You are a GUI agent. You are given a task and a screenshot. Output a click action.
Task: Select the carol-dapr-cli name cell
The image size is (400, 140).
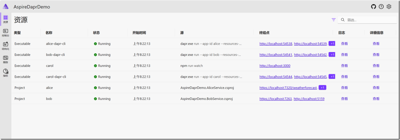coord(56,77)
